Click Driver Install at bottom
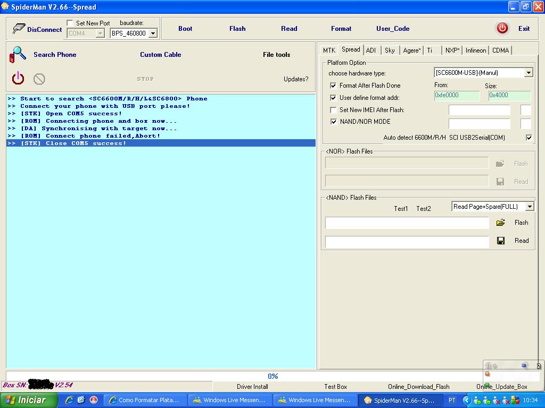Screen dimensions: 545x408 pos(252,387)
